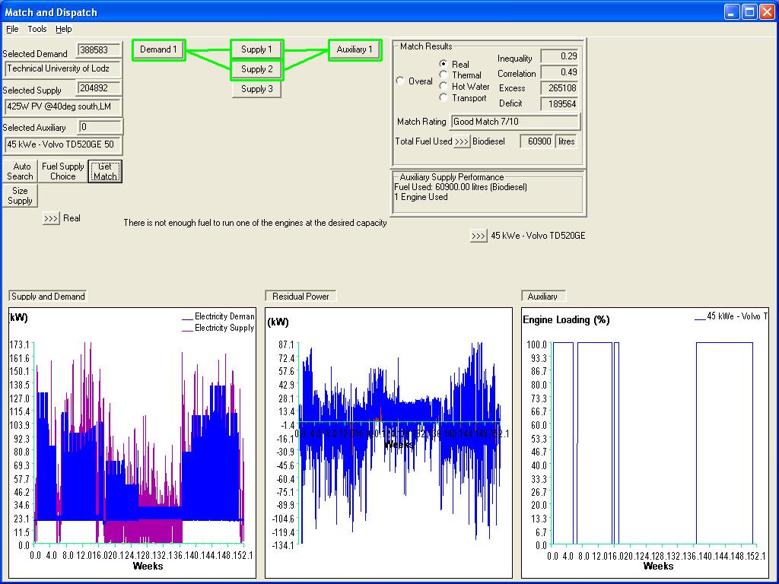Click the Engine Loading (%) chart title
779x584 pixels.
(x=566, y=320)
